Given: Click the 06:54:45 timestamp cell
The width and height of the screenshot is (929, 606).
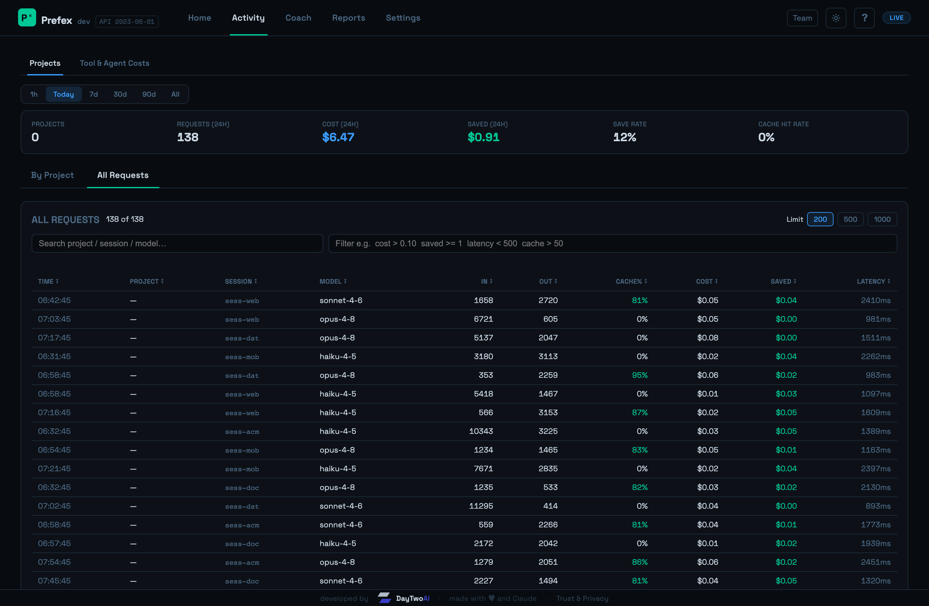Looking at the screenshot, I should tap(54, 450).
